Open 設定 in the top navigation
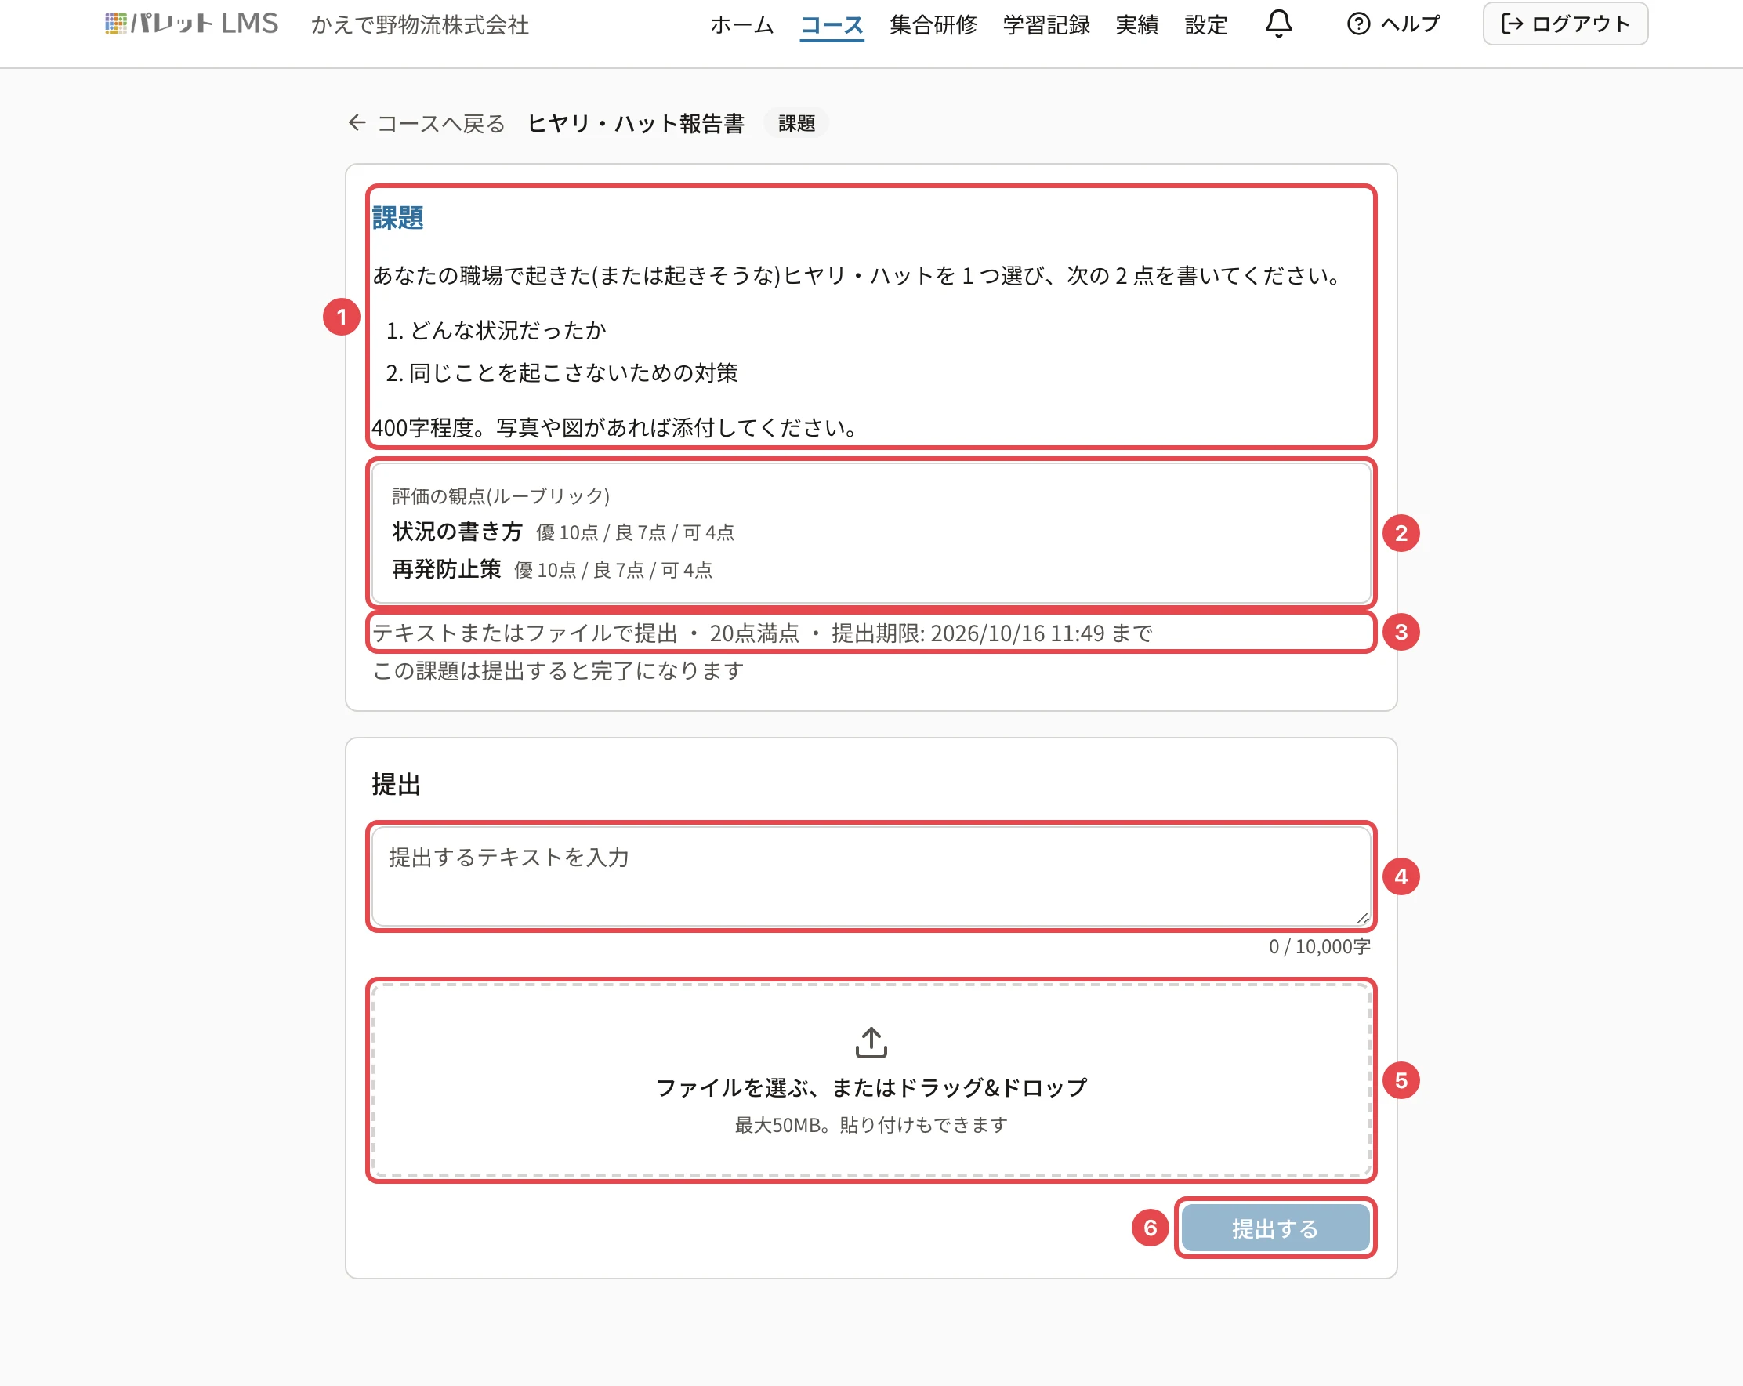Screen dimensions: 1743x1386 coord(1205,25)
